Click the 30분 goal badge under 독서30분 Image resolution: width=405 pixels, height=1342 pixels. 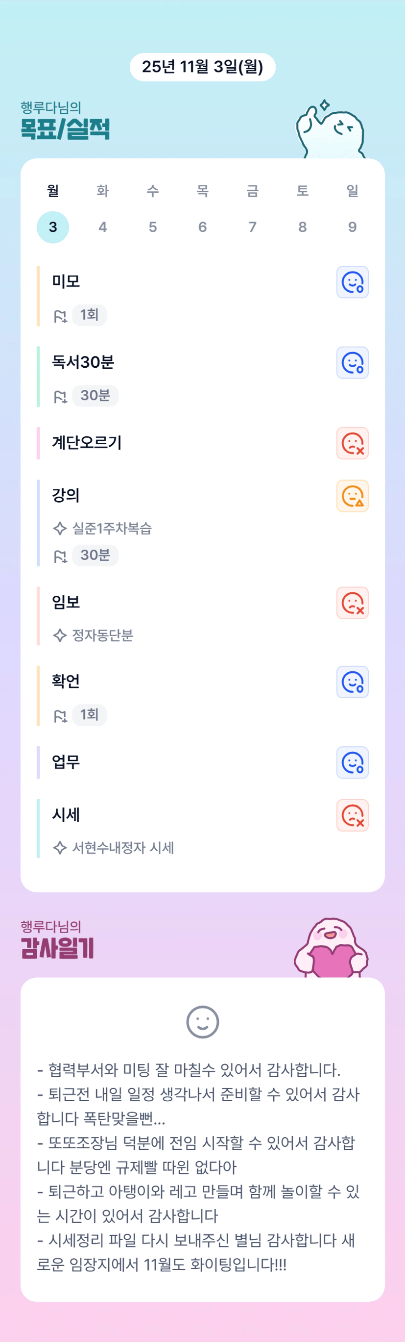point(95,396)
